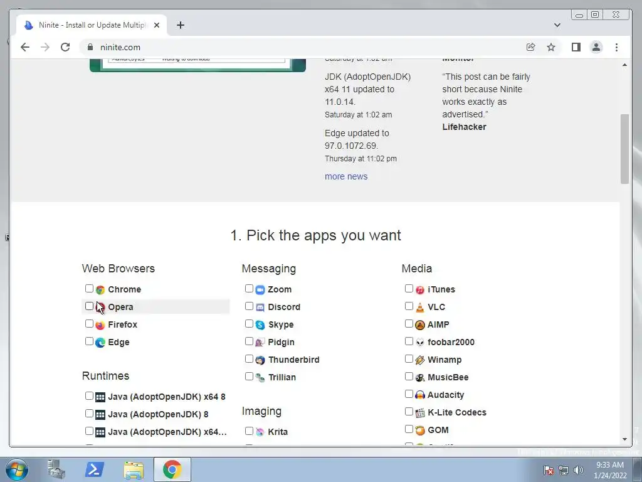
Task: Open the Chrome profile avatar
Action: point(596,47)
